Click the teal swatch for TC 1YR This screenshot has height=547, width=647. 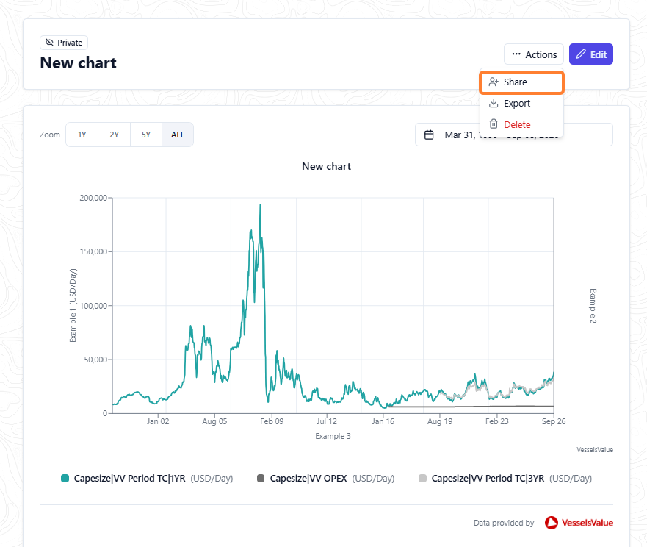(x=65, y=479)
